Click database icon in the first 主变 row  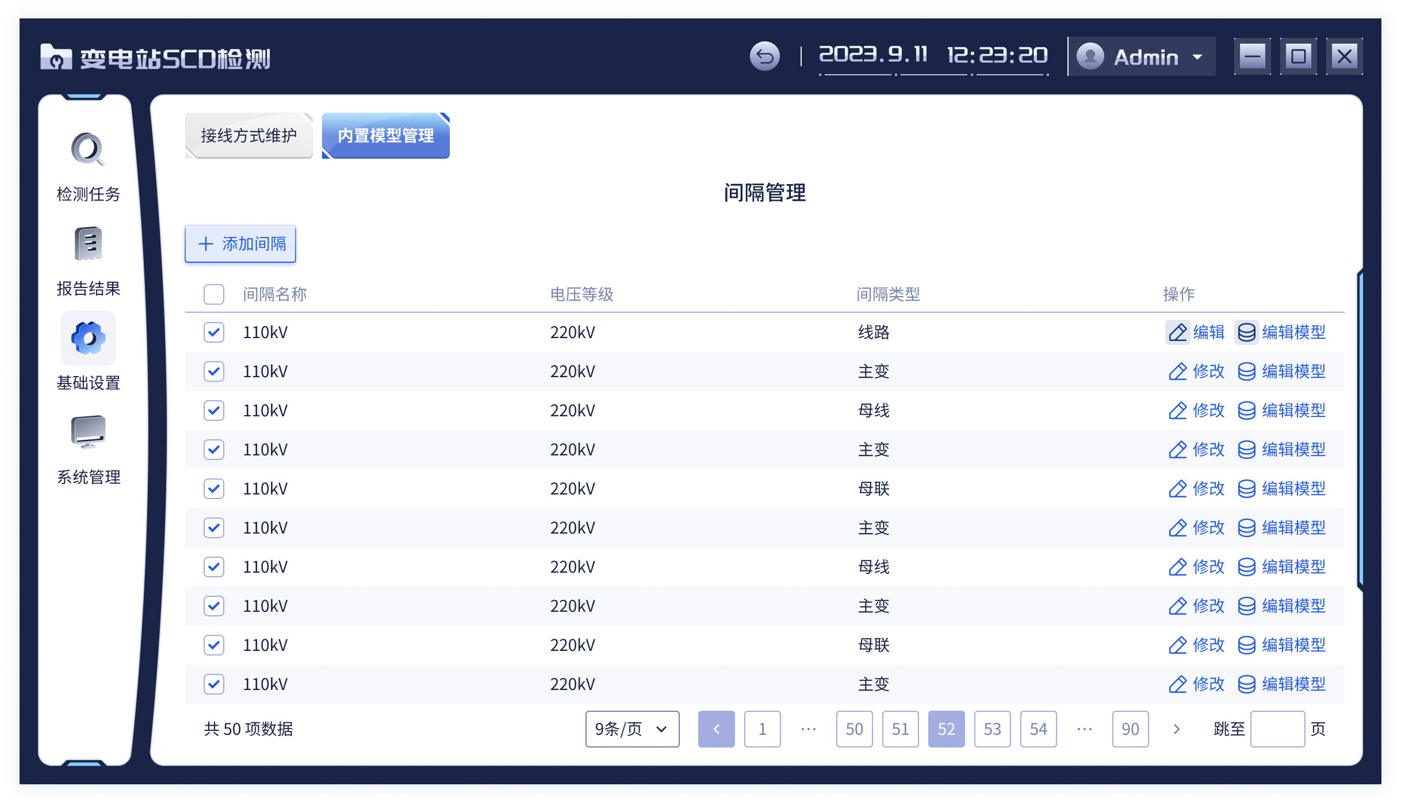coord(1246,371)
